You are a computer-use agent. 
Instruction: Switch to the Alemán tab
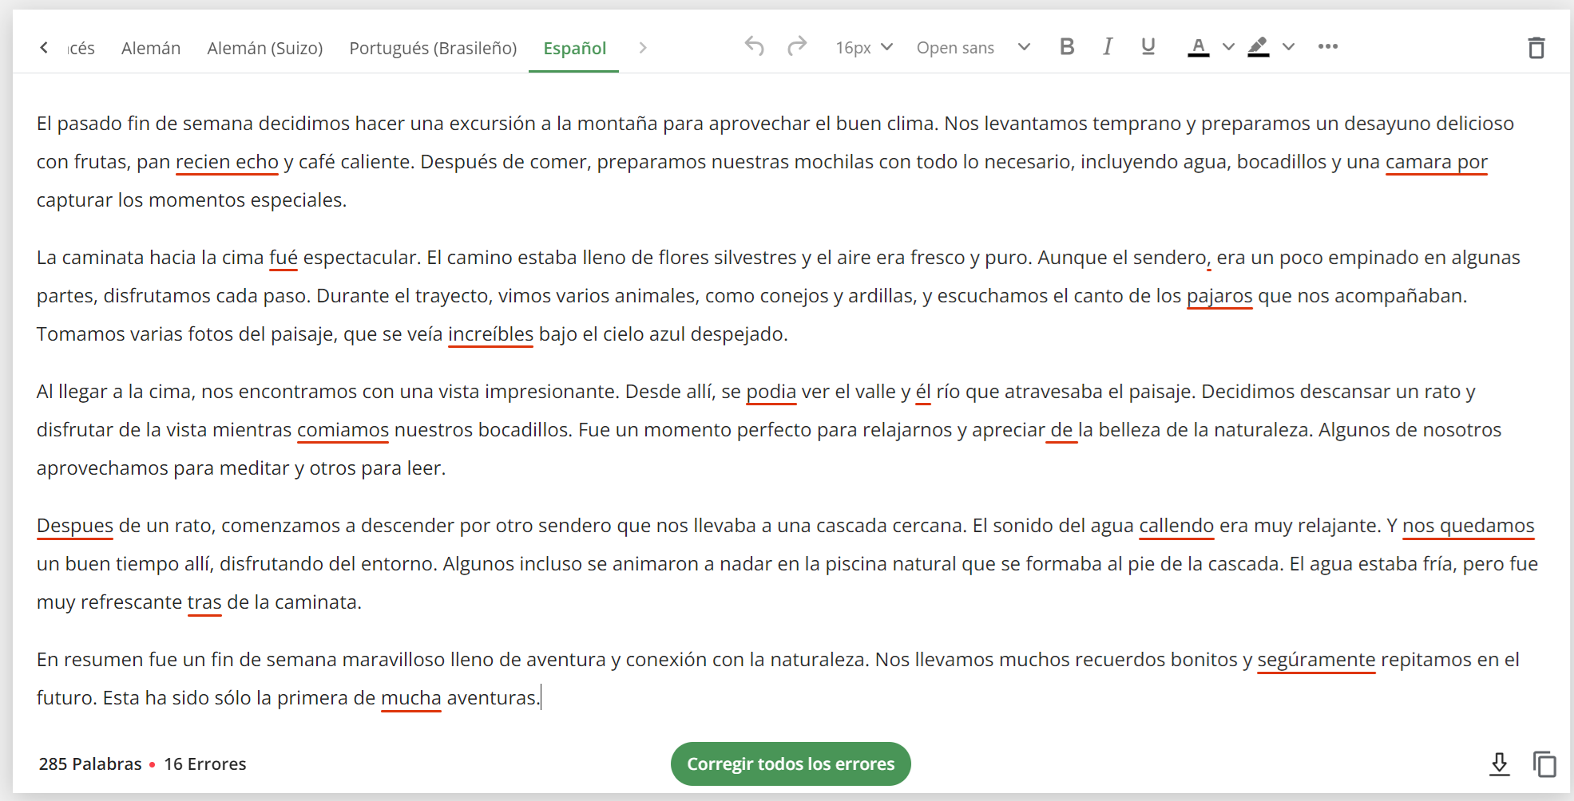(x=151, y=48)
